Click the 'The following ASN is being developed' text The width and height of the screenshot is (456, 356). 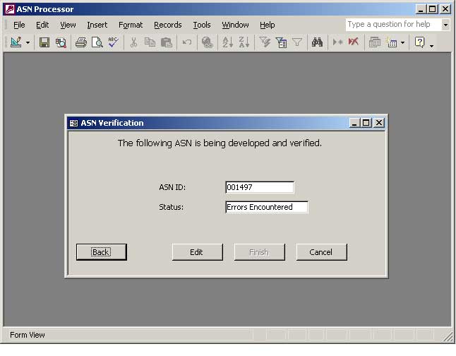(220, 143)
